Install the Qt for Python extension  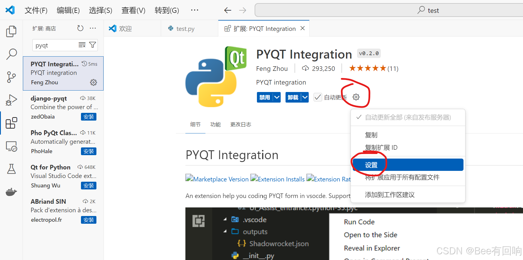[89, 186]
